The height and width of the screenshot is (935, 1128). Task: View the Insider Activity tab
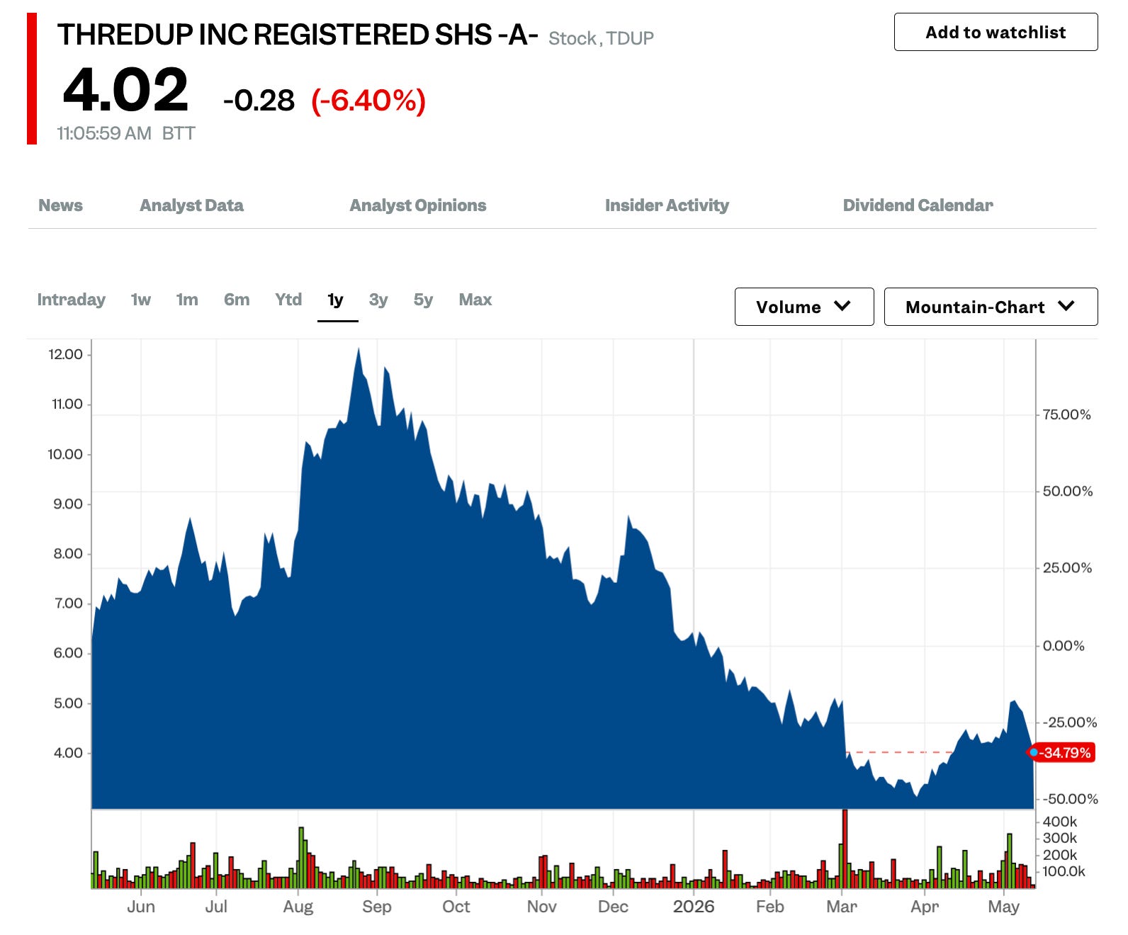667,205
